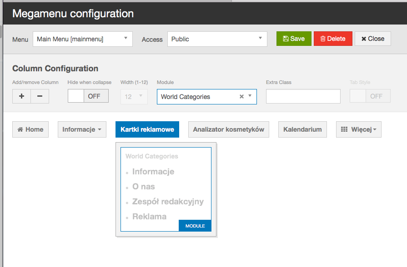Image resolution: width=407 pixels, height=267 pixels.
Task: Click the Extra Class input field
Action: pos(303,96)
